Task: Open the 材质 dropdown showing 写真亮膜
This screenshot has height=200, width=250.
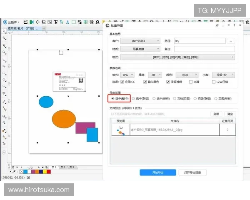Action: [140, 49]
